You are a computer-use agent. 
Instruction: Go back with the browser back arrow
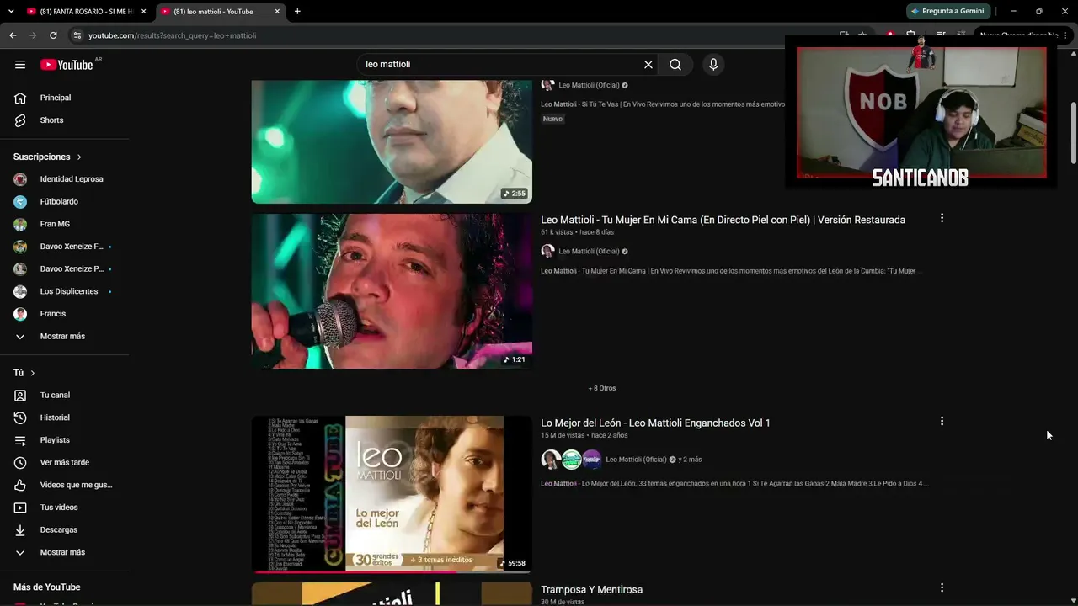coord(13,35)
